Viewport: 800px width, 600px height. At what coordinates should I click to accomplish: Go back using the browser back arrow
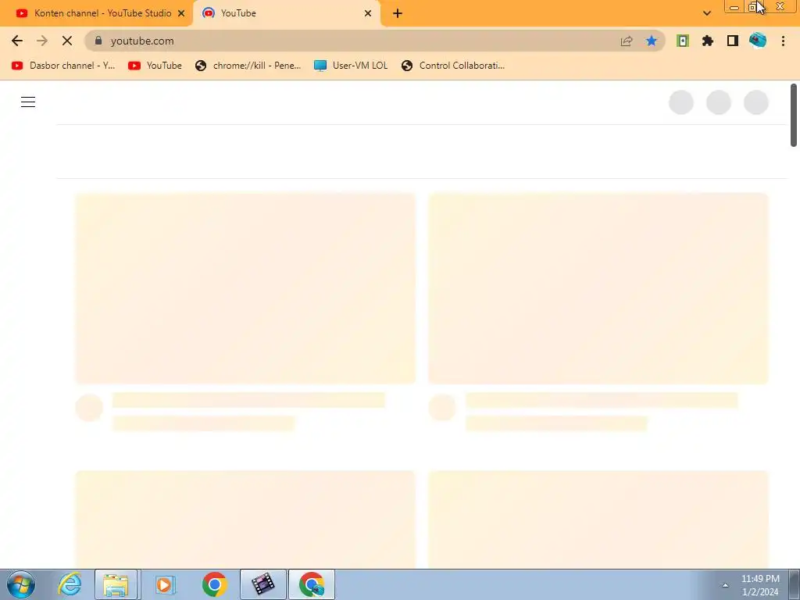17,41
